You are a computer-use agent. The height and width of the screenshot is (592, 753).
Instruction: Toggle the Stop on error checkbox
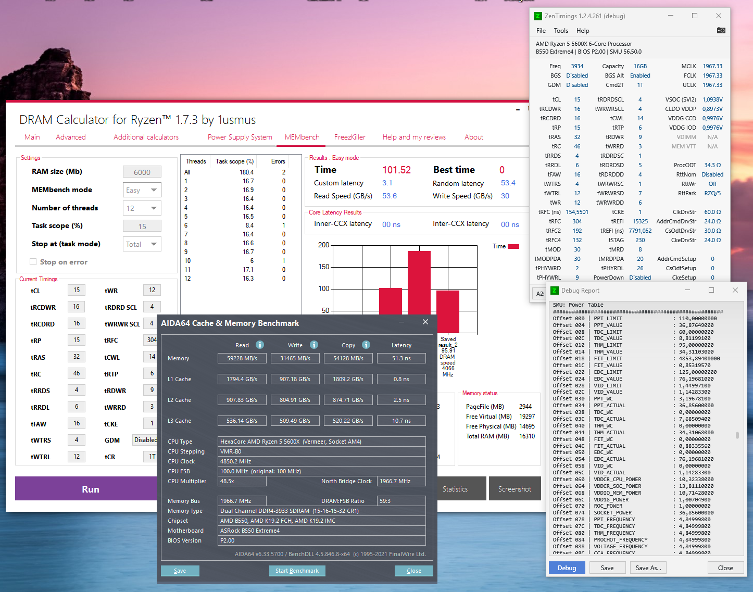33,262
